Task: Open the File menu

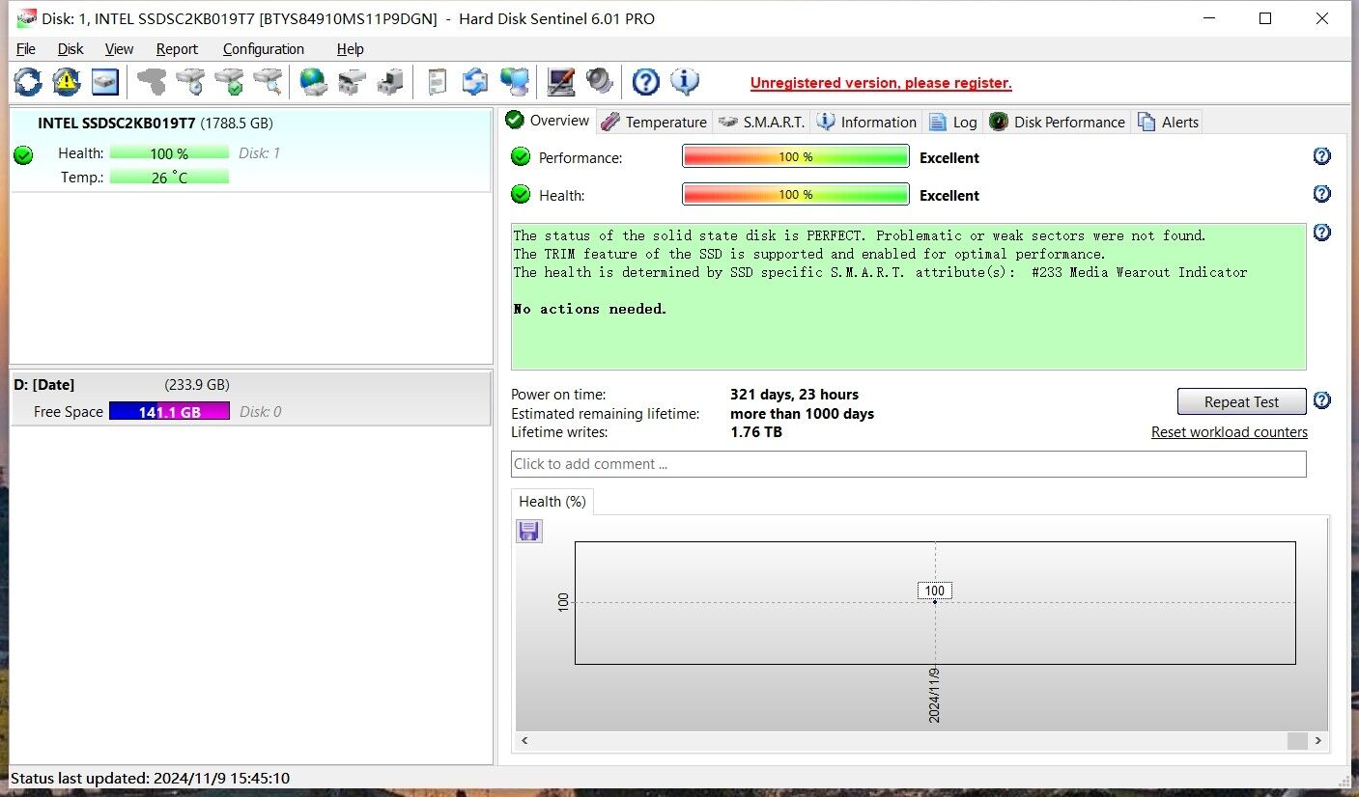Action: (26, 49)
